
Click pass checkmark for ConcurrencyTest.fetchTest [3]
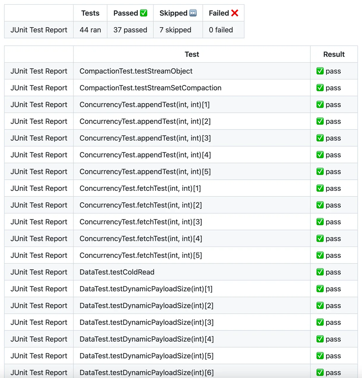coord(320,222)
